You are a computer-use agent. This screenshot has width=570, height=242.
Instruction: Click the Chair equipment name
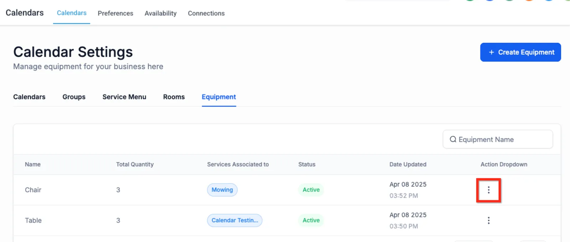pyautogui.click(x=33, y=190)
